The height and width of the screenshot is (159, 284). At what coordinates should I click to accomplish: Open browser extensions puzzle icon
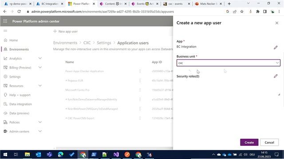click(x=257, y=11)
